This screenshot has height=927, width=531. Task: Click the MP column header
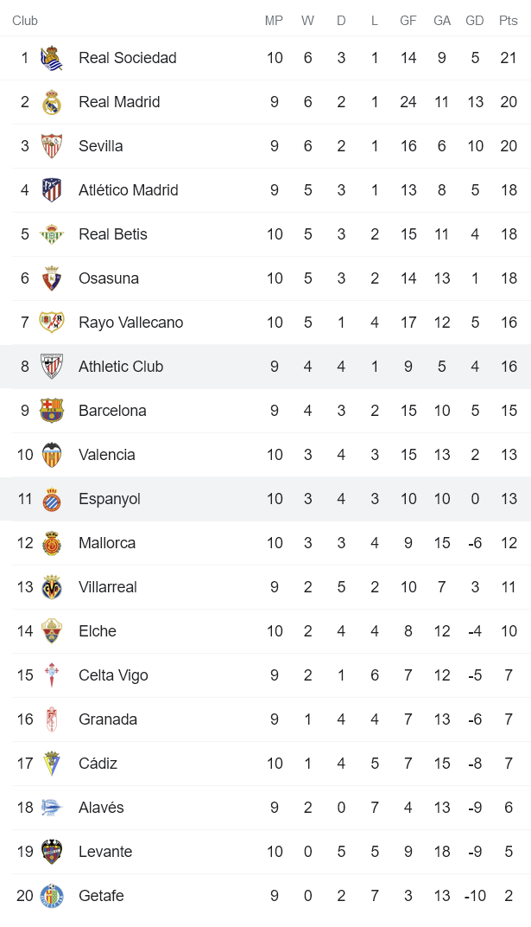[x=274, y=21]
